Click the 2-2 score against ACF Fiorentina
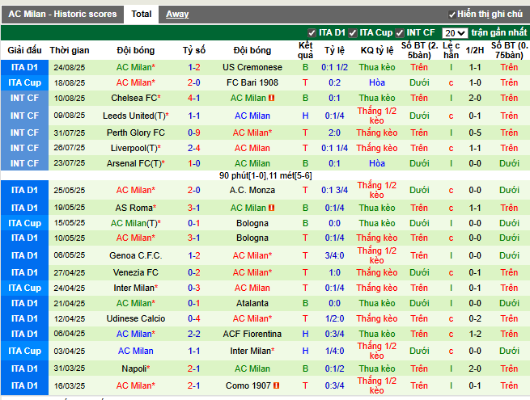530x400 pixels. tap(194, 334)
